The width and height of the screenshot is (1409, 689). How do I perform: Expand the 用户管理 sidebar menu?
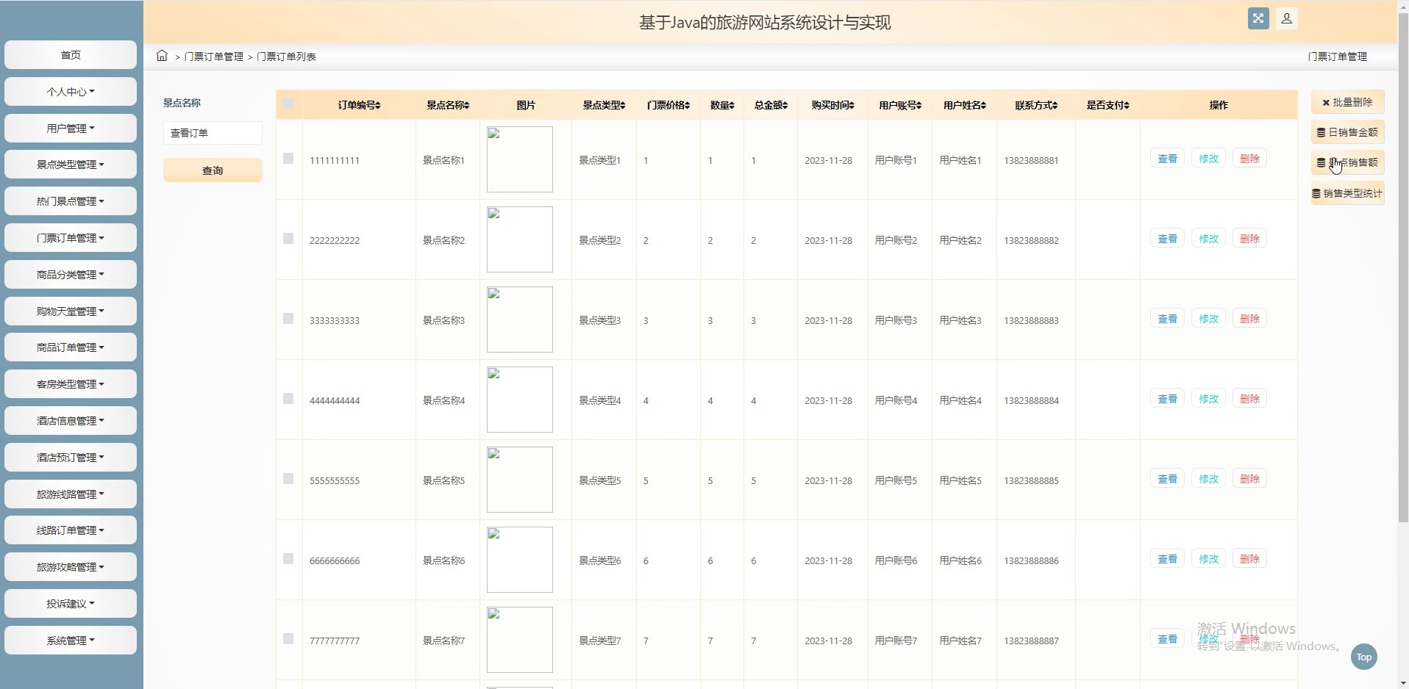click(71, 129)
